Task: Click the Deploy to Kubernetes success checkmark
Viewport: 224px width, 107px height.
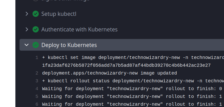Action: point(36,45)
